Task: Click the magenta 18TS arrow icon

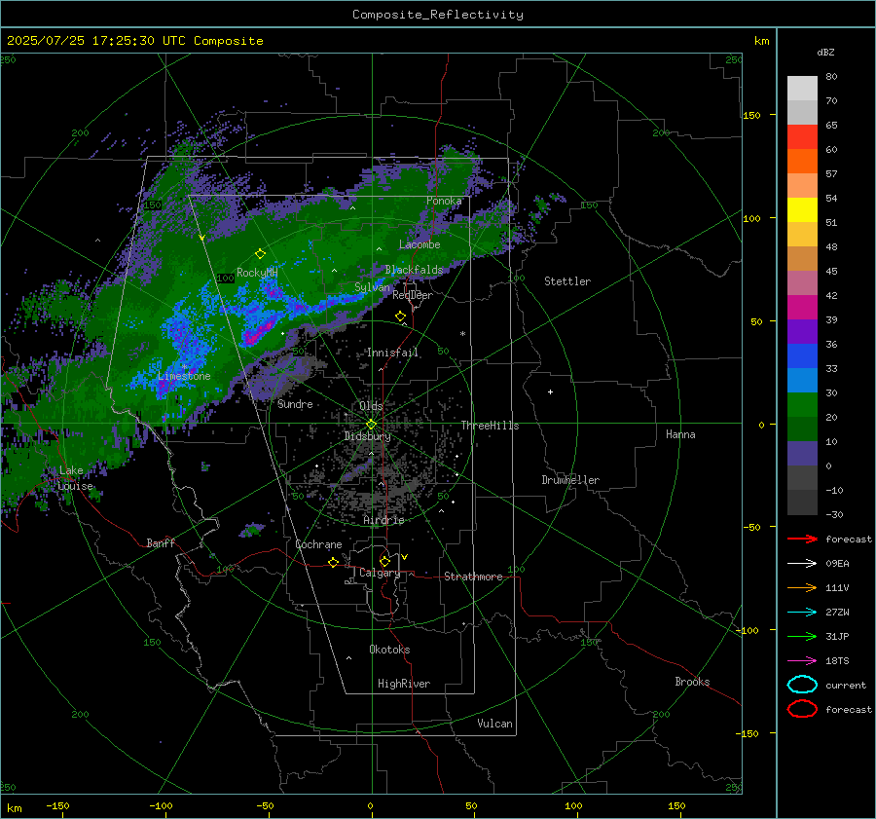Action: point(802,661)
